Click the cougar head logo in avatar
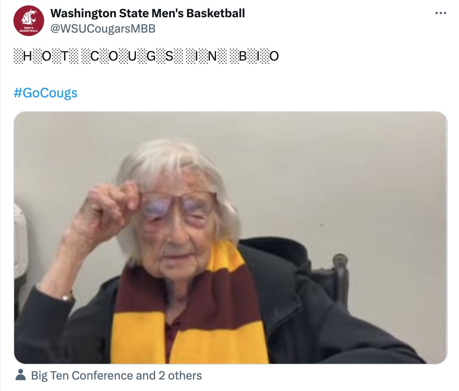 point(29,18)
